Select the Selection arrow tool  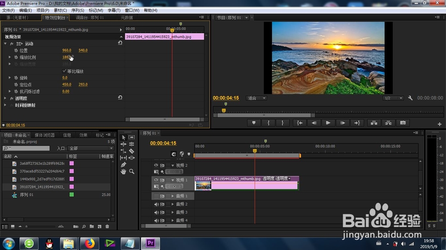[124, 137]
